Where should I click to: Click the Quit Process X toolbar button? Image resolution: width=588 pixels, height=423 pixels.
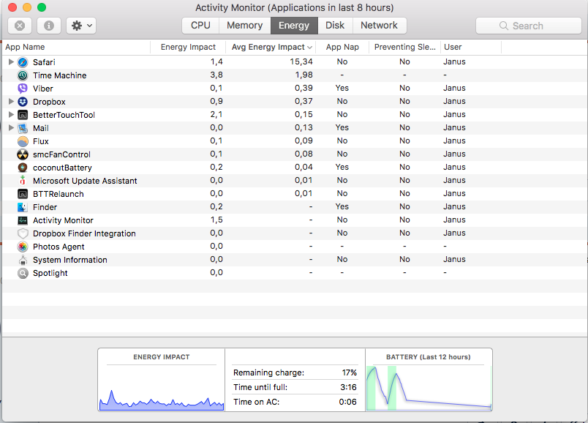point(20,26)
